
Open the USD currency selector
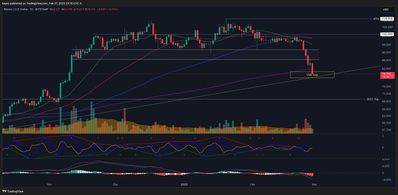tap(386, 9)
